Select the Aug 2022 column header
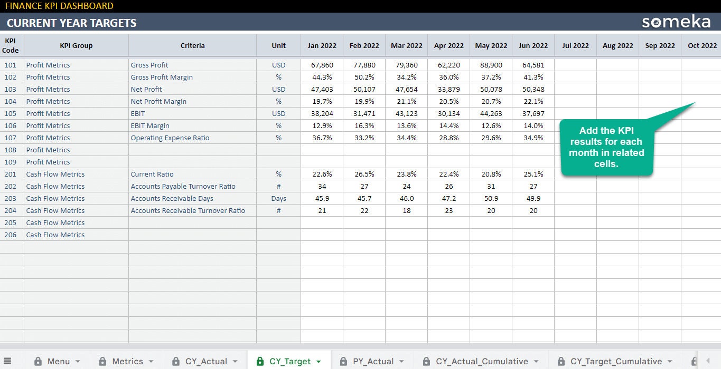The image size is (721, 369). pos(618,45)
